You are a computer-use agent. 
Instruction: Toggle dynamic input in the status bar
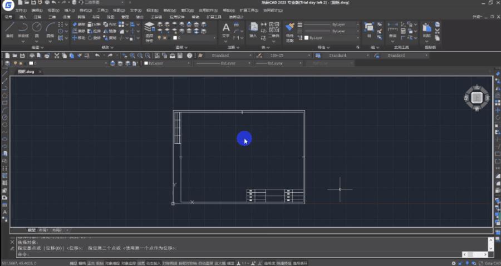153,263
